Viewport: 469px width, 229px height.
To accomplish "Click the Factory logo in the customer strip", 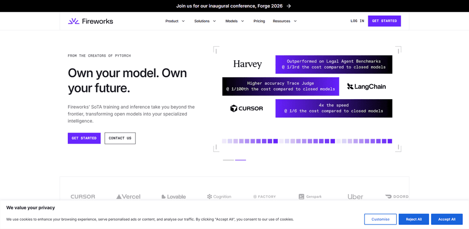I will pos(264,197).
